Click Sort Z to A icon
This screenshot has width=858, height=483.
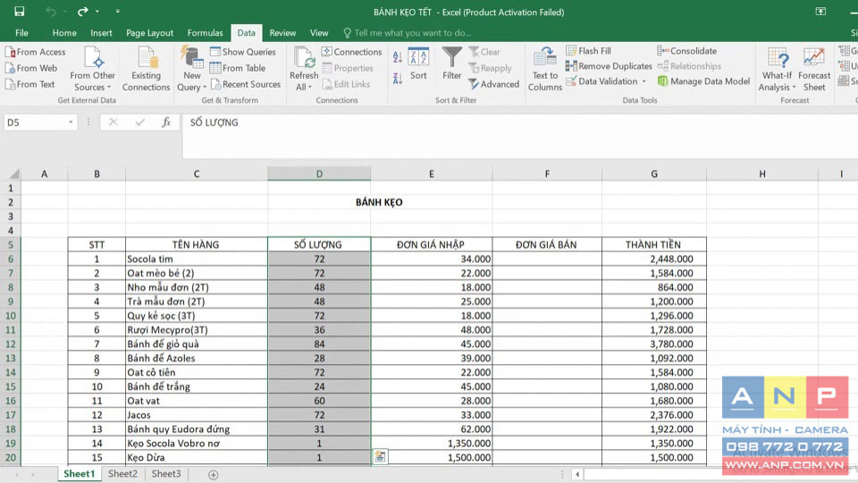coord(398,79)
